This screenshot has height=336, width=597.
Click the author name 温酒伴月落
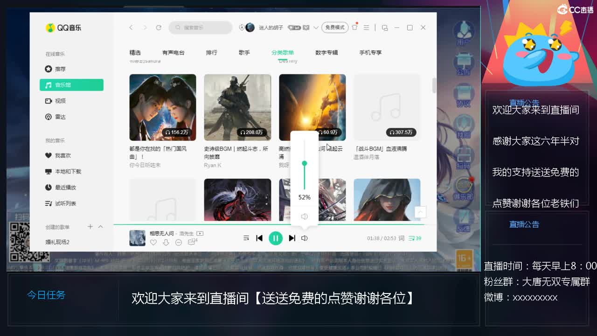point(367,157)
